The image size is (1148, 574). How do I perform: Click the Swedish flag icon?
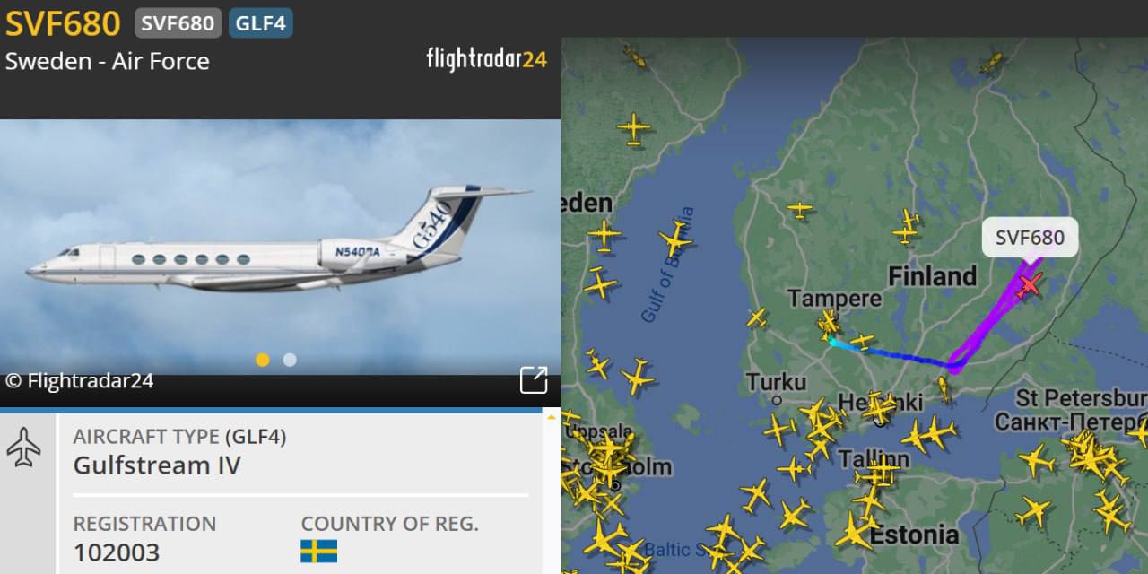[319, 551]
